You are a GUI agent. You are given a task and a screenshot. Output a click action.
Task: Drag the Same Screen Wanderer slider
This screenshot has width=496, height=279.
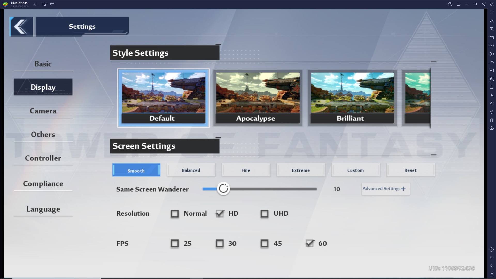[x=223, y=189]
